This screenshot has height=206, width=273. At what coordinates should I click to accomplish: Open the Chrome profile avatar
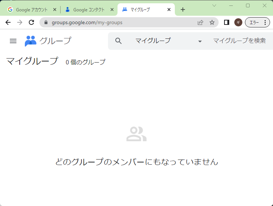pos(238,22)
